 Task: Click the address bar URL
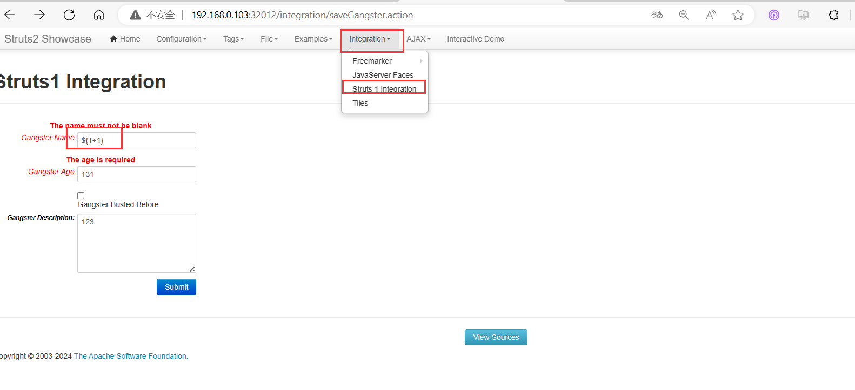click(302, 15)
